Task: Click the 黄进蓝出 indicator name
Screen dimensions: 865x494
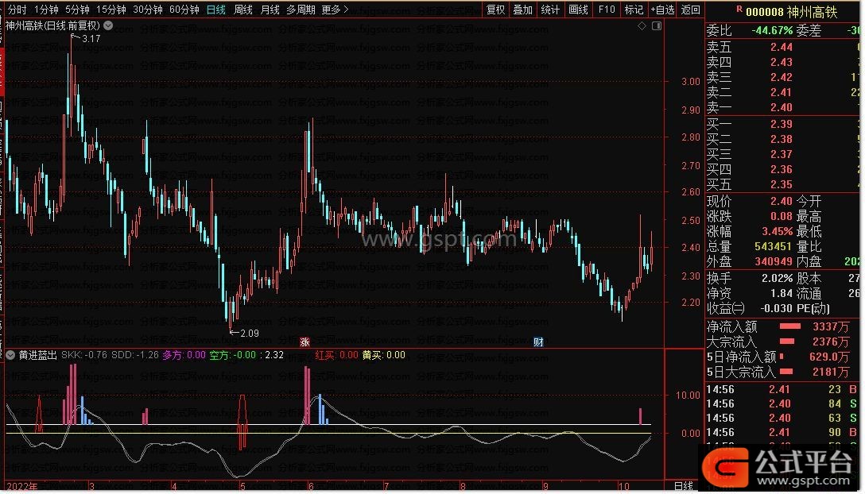Action: (x=37, y=355)
